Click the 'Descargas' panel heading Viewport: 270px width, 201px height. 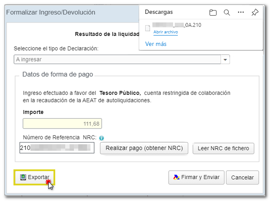tap(159, 12)
